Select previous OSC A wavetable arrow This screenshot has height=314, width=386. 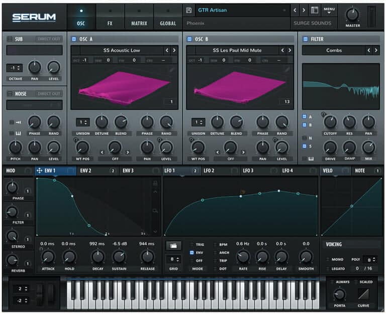(x=167, y=50)
